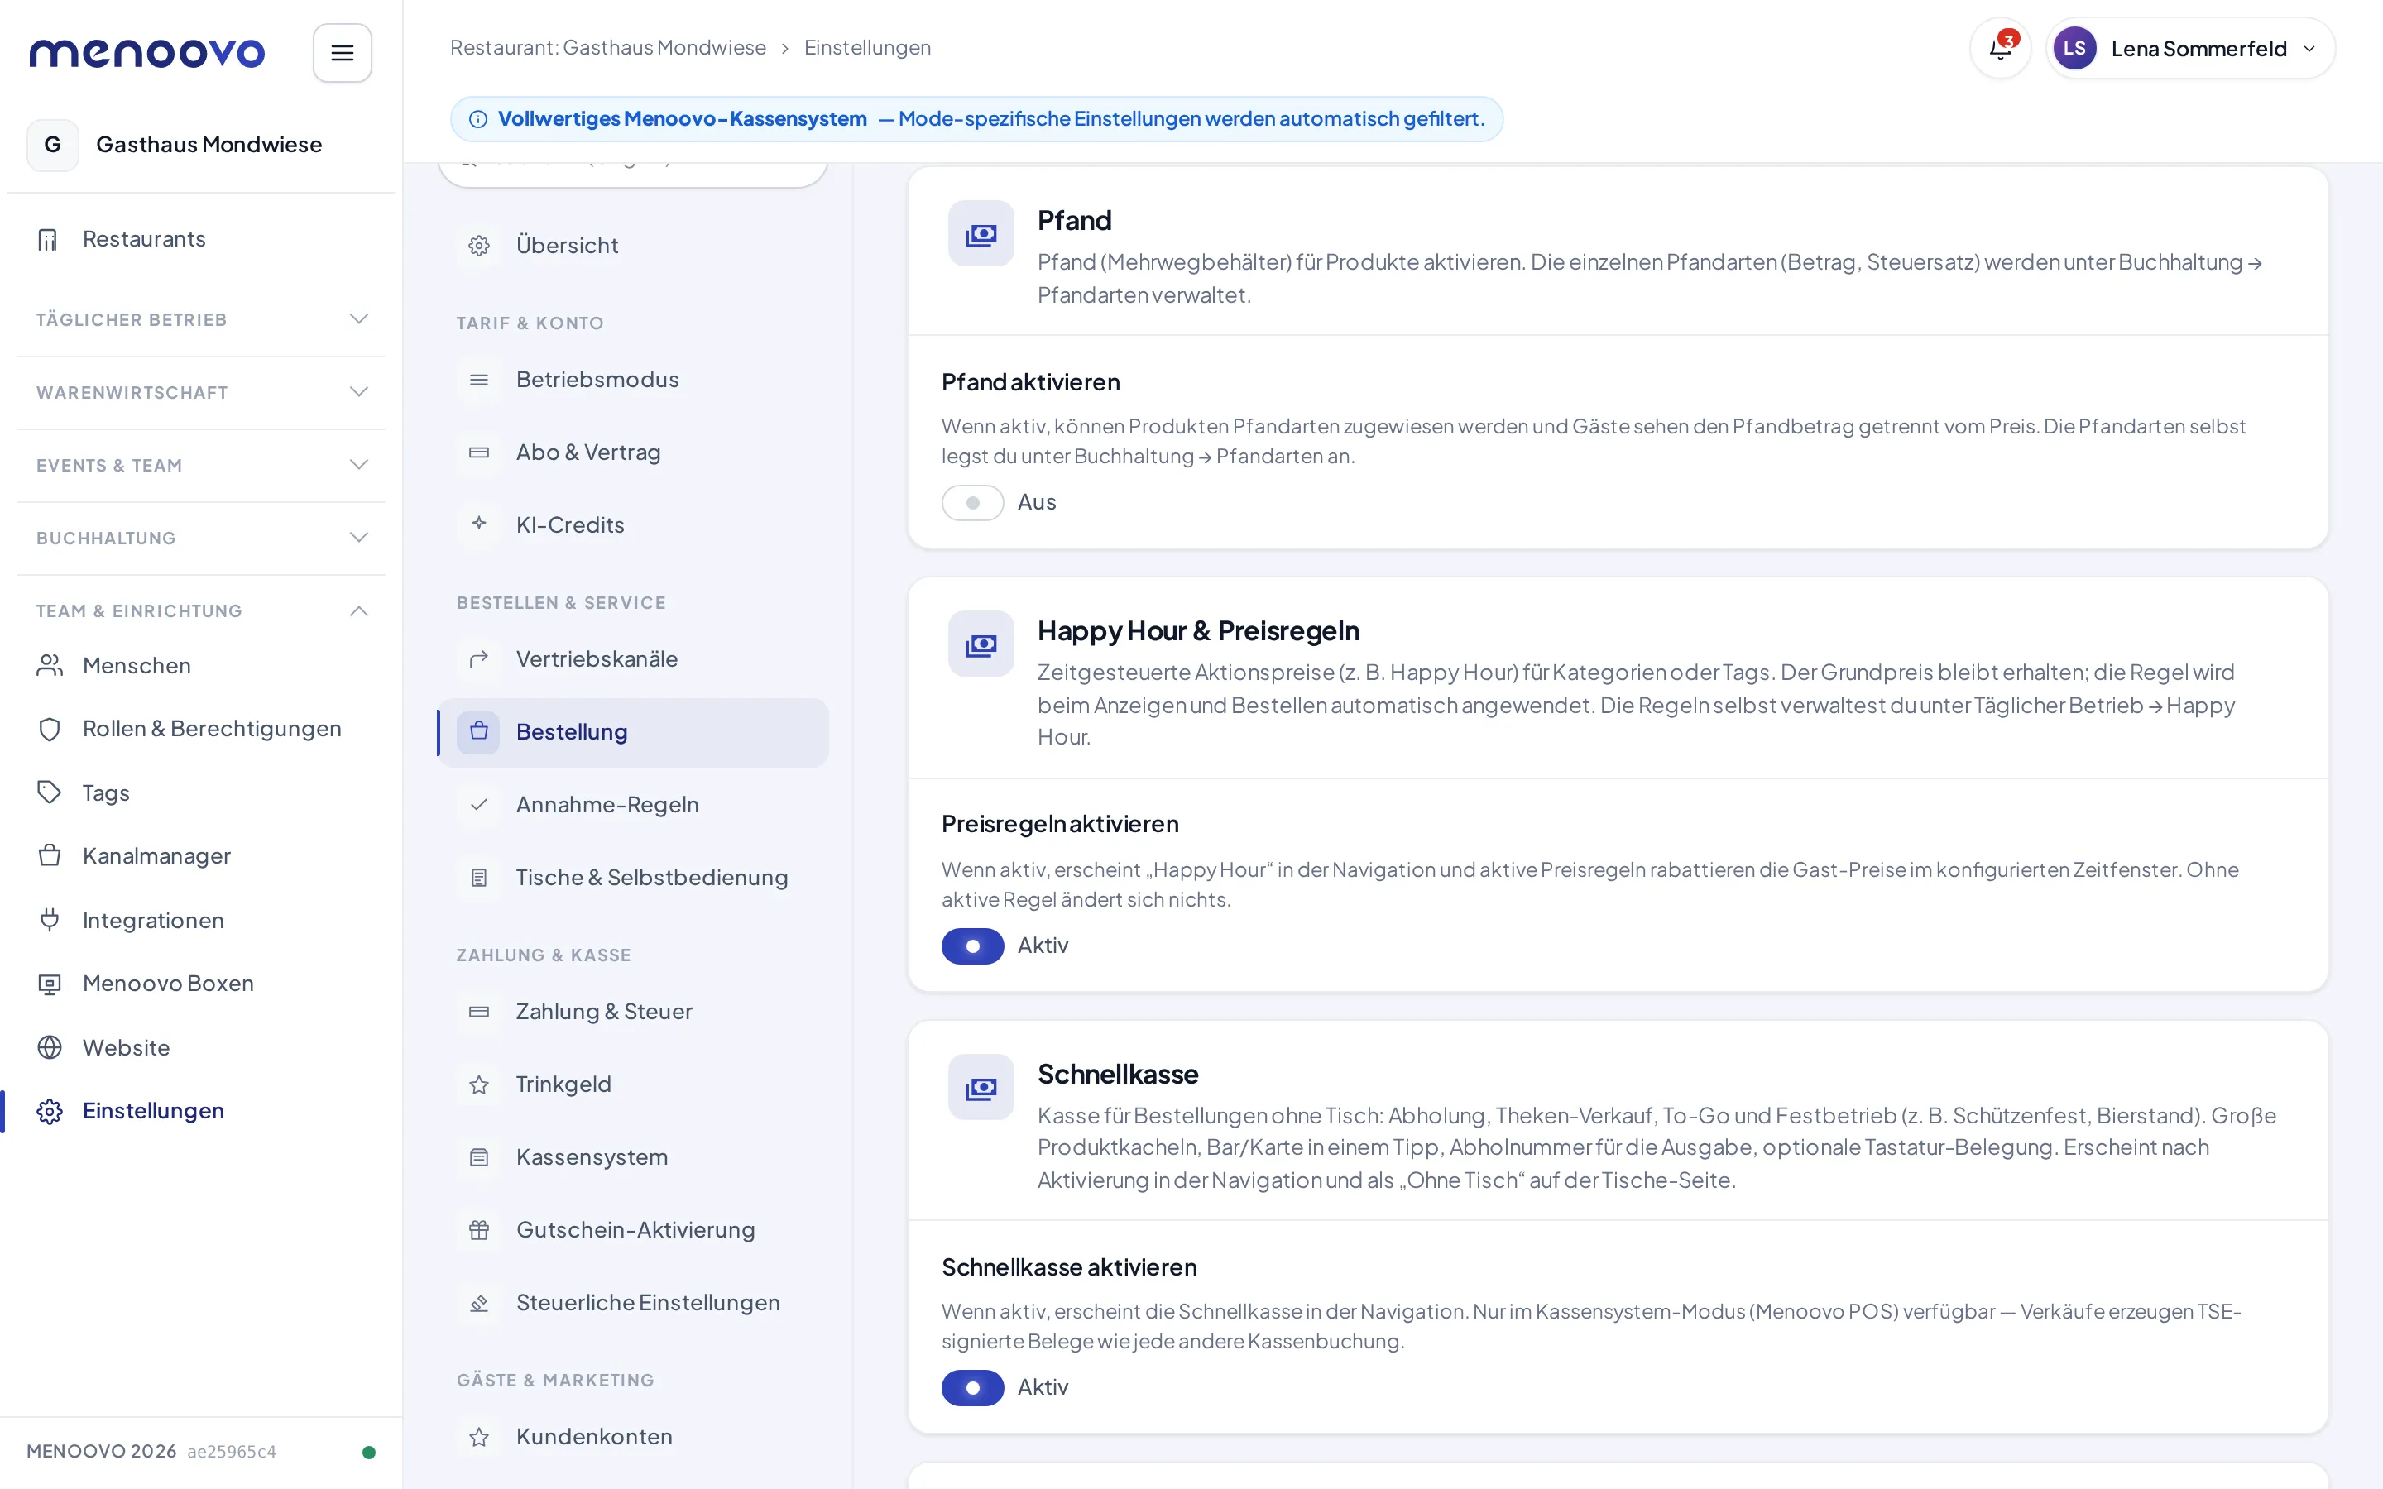Toggle the sidebar hamburger menu
The height and width of the screenshot is (1489, 2383).
click(x=342, y=52)
